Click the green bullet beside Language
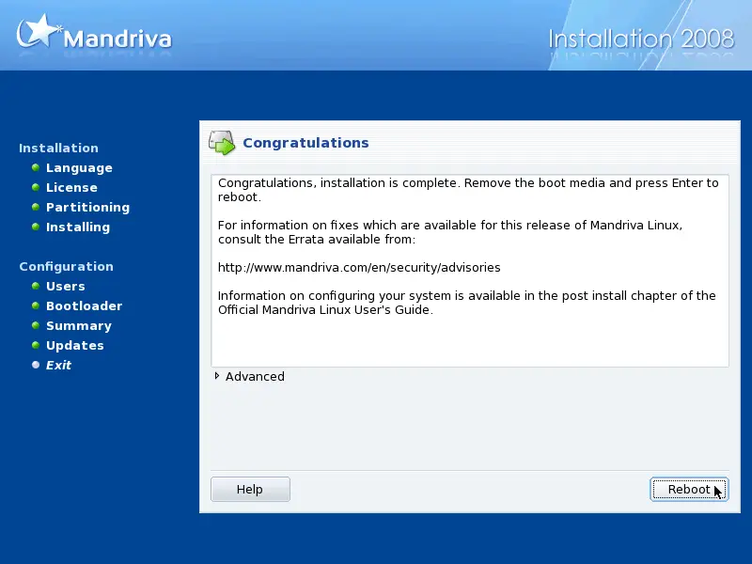 coord(36,167)
